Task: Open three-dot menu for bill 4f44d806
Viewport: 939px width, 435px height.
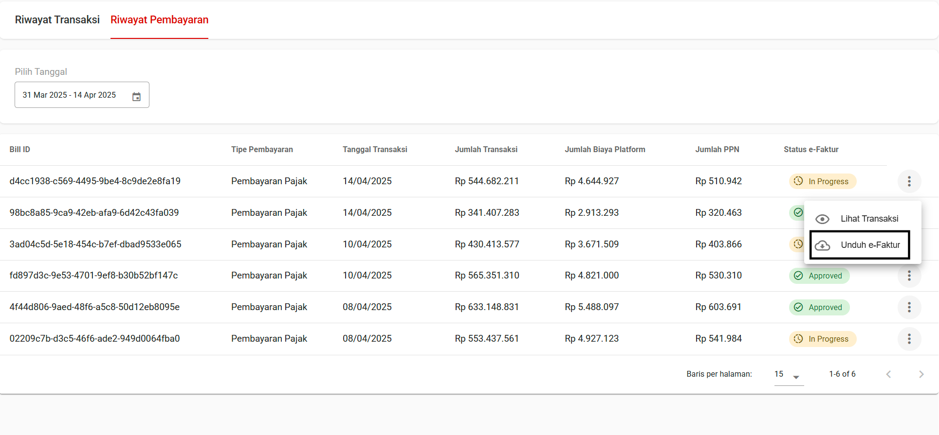Action: [x=909, y=307]
